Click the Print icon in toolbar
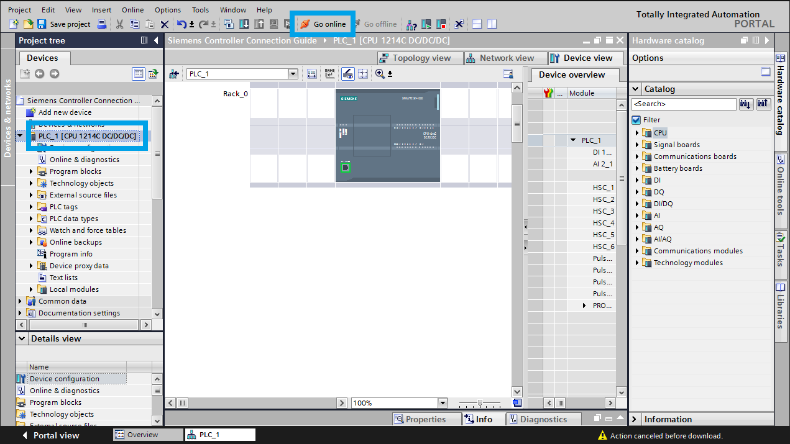 click(x=101, y=24)
